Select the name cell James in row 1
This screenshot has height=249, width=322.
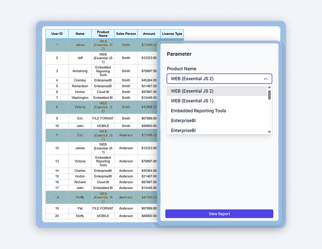(80, 45)
